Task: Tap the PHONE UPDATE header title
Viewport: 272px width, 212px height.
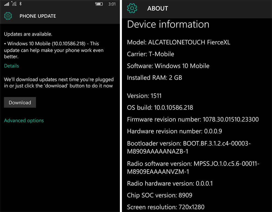Action: (38, 16)
